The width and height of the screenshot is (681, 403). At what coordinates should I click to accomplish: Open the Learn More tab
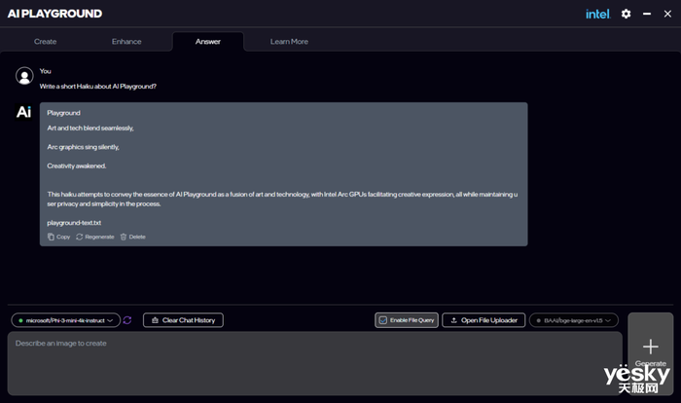coord(289,42)
